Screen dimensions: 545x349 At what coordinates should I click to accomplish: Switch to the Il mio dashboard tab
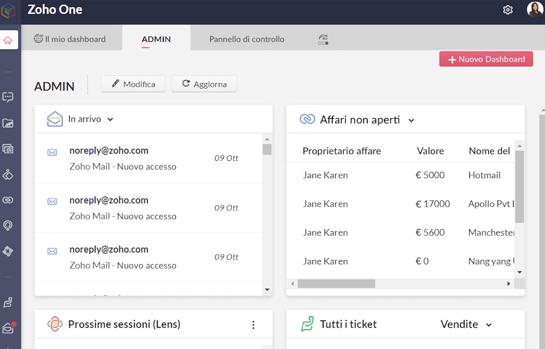pyautogui.click(x=70, y=39)
